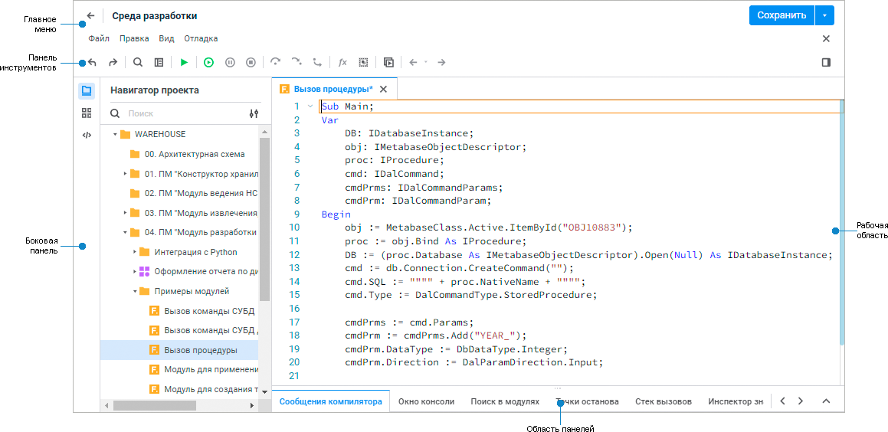Viewport: 888px width, 432px height.
Task: Open the dropdown arrow next to Сохранить
Action: (824, 15)
